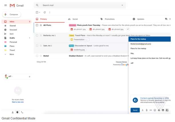This screenshot has width=175, height=122.
Task: Star the Norberto email
Action: tap(41, 36)
